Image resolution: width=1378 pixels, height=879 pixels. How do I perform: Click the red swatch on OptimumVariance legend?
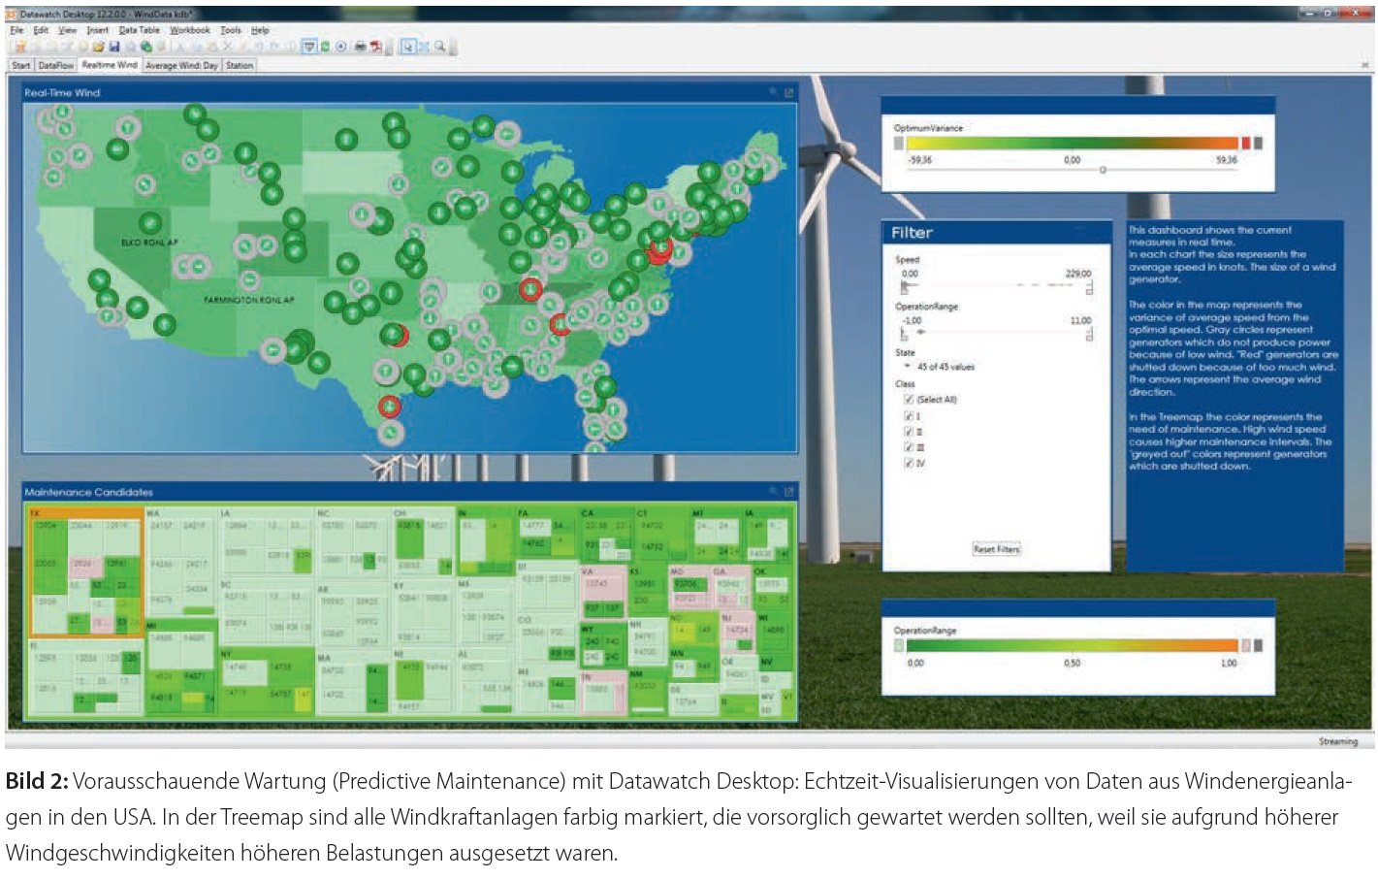(1246, 143)
